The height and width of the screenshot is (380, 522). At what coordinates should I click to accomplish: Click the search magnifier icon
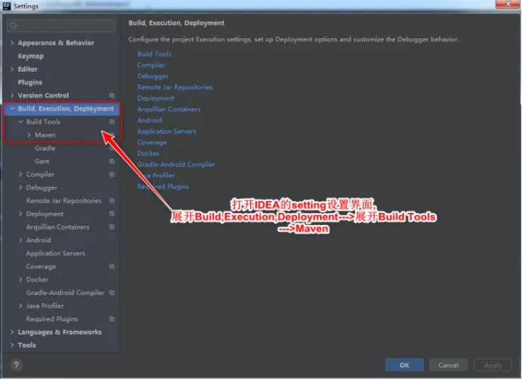tap(13, 25)
